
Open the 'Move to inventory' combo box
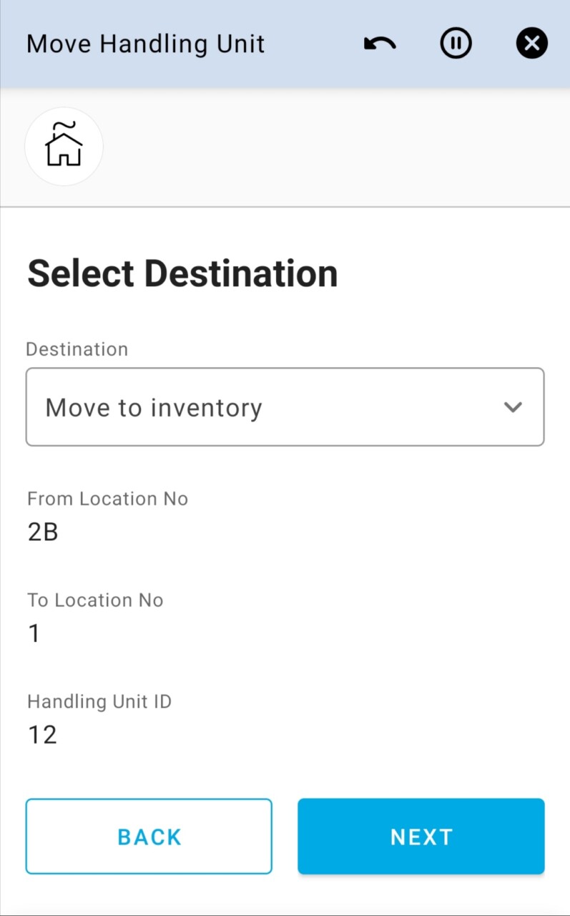click(272, 407)
